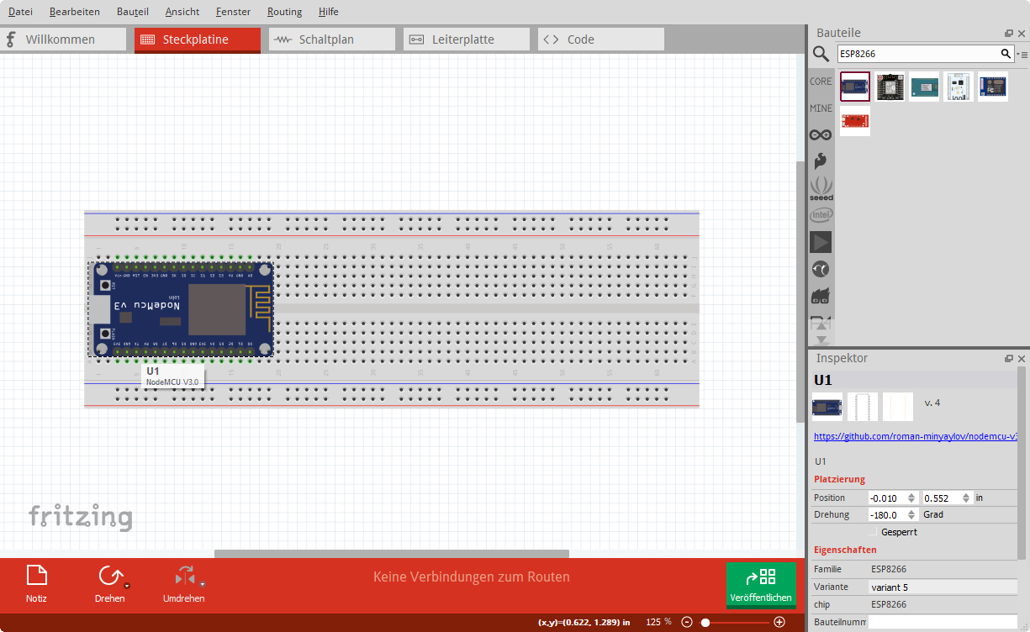Open the Umdrehen dropdown arrow
This screenshot has height=632, width=1030.
pyautogui.click(x=203, y=585)
